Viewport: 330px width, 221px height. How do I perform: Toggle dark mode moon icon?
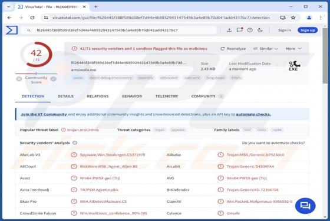tap(260, 30)
